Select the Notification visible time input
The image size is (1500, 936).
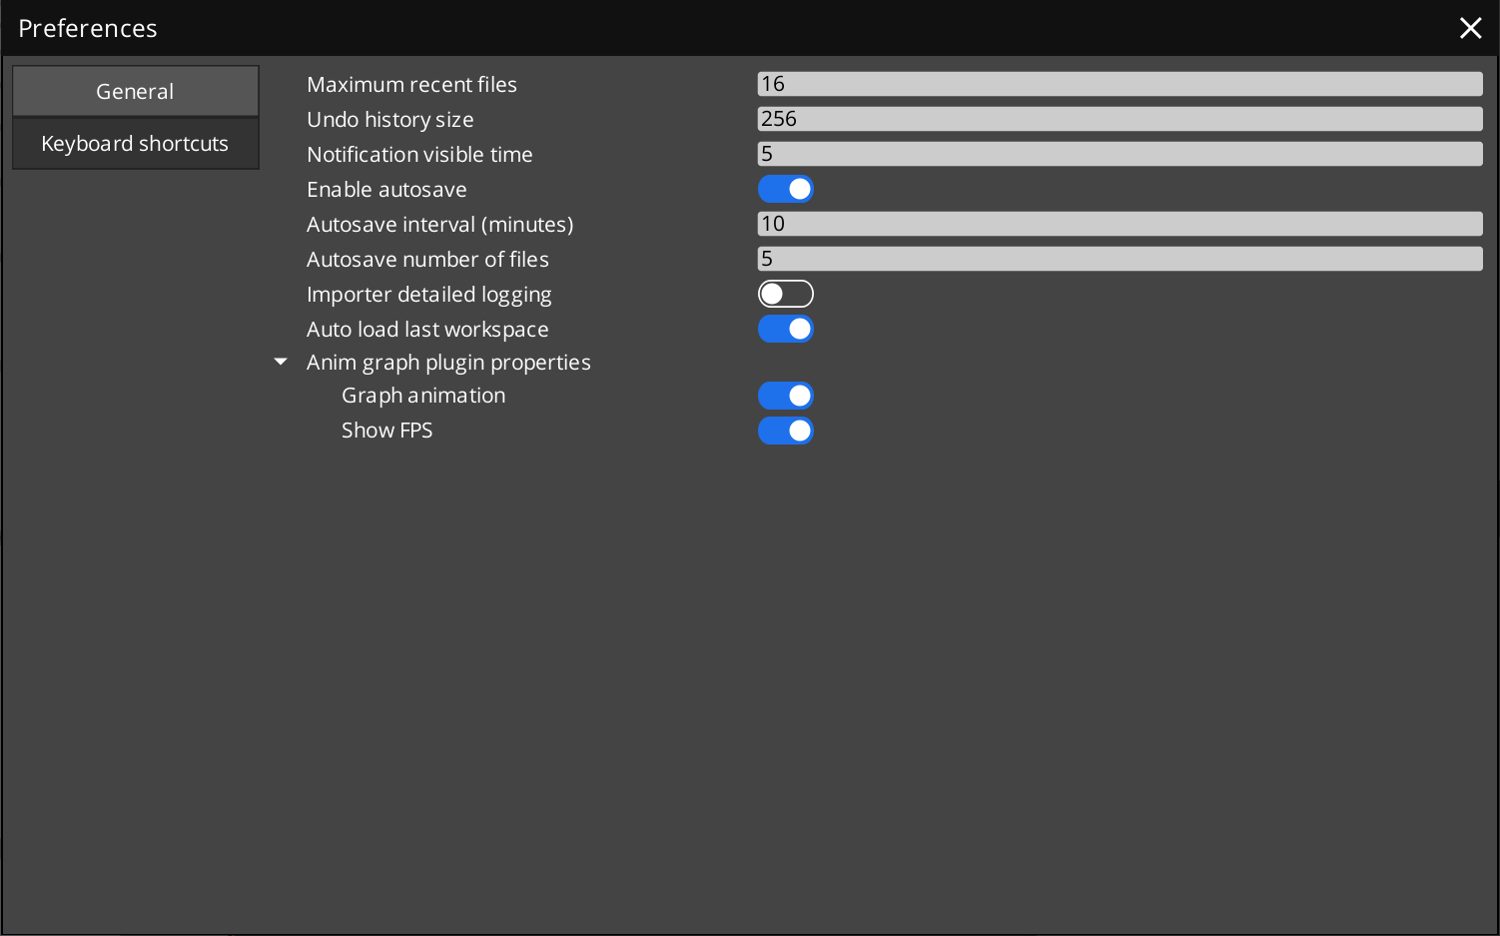click(x=1119, y=154)
